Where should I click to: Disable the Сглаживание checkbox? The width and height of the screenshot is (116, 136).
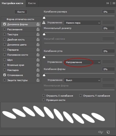tap(5, 75)
